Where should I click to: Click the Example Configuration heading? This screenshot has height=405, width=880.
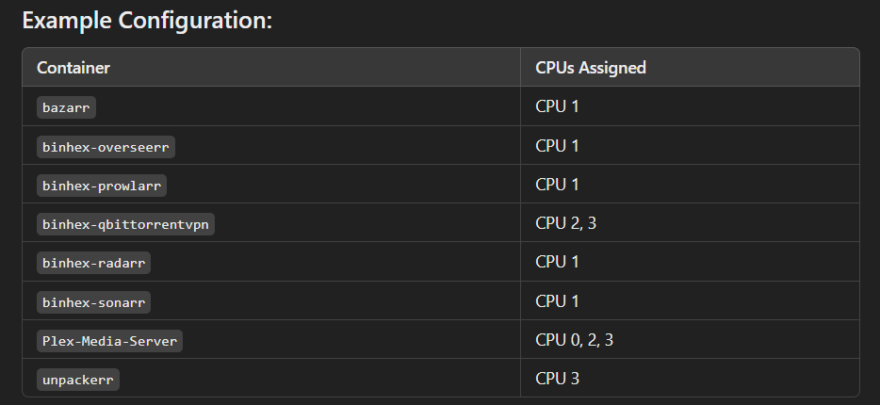pyautogui.click(x=147, y=21)
